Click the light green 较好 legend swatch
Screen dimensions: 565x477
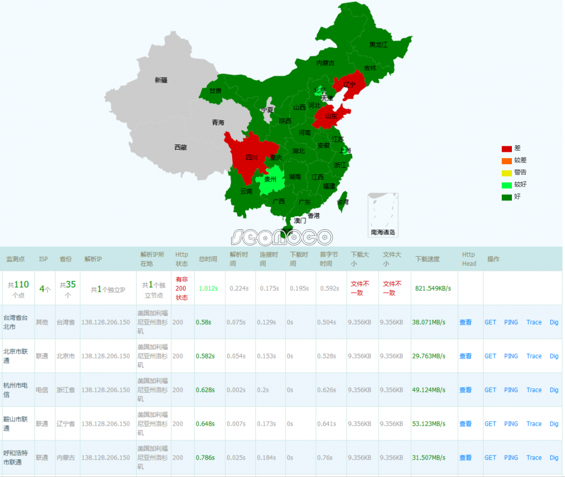507,185
